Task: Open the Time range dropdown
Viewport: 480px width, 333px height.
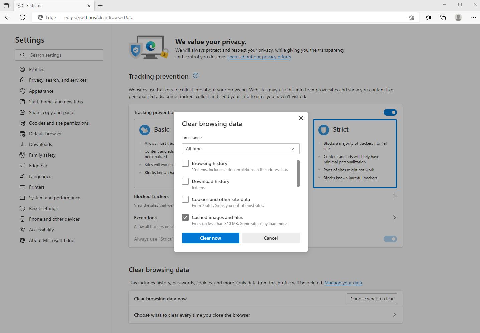Action: pos(241,149)
